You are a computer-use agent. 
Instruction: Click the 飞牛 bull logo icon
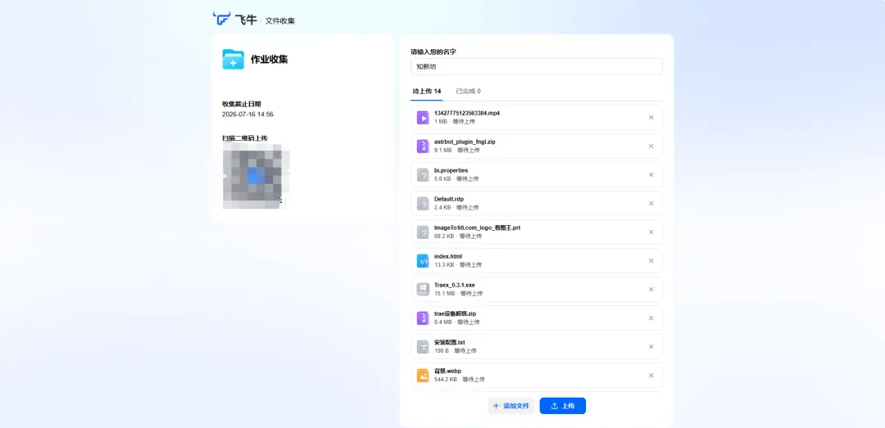221,19
